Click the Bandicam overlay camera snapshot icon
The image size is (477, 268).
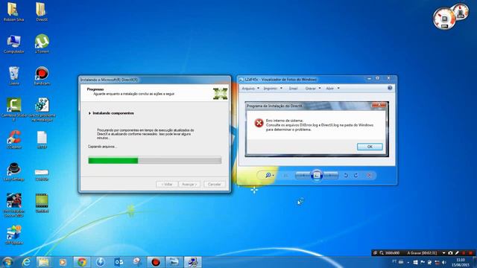[x=450, y=253]
